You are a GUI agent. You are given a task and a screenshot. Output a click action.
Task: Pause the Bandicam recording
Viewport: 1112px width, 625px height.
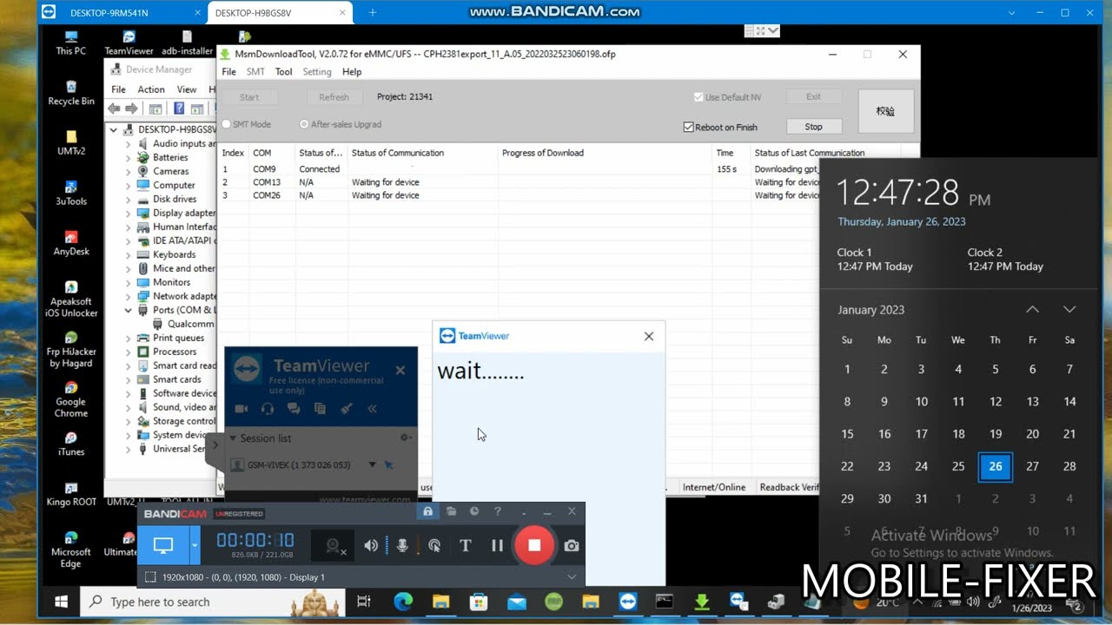coord(497,545)
